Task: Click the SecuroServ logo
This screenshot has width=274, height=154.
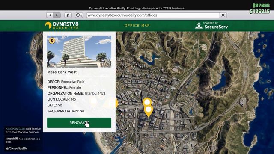Action: 211,26
